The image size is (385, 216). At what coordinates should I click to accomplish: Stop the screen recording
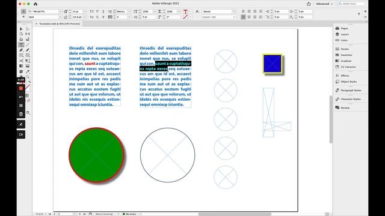pyautogui.click(x=21, y=88)
